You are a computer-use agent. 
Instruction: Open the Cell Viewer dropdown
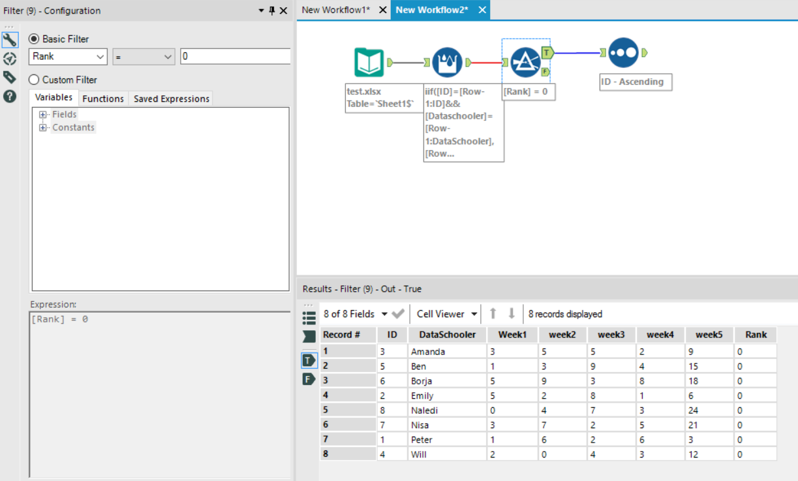click(446, 314)
